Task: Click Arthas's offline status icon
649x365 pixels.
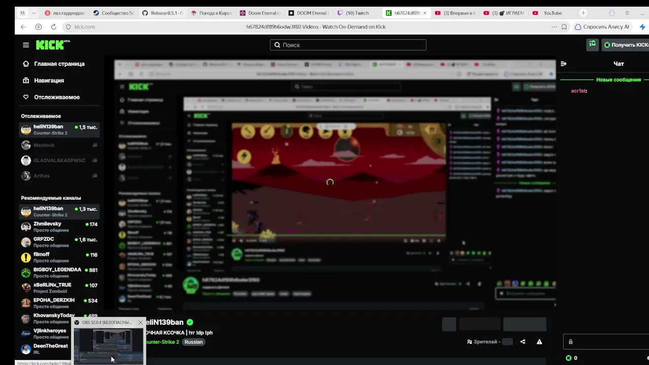Action: [x=94, y=176]
